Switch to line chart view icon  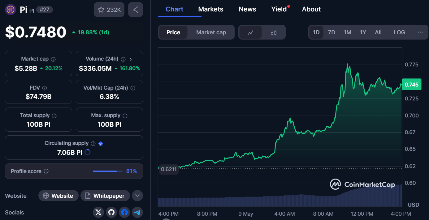[250, 32]
